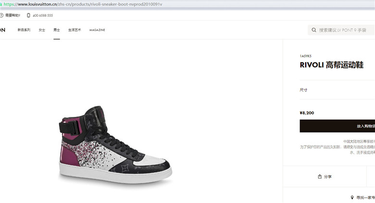Open the 生活艺术 menu

75,30
